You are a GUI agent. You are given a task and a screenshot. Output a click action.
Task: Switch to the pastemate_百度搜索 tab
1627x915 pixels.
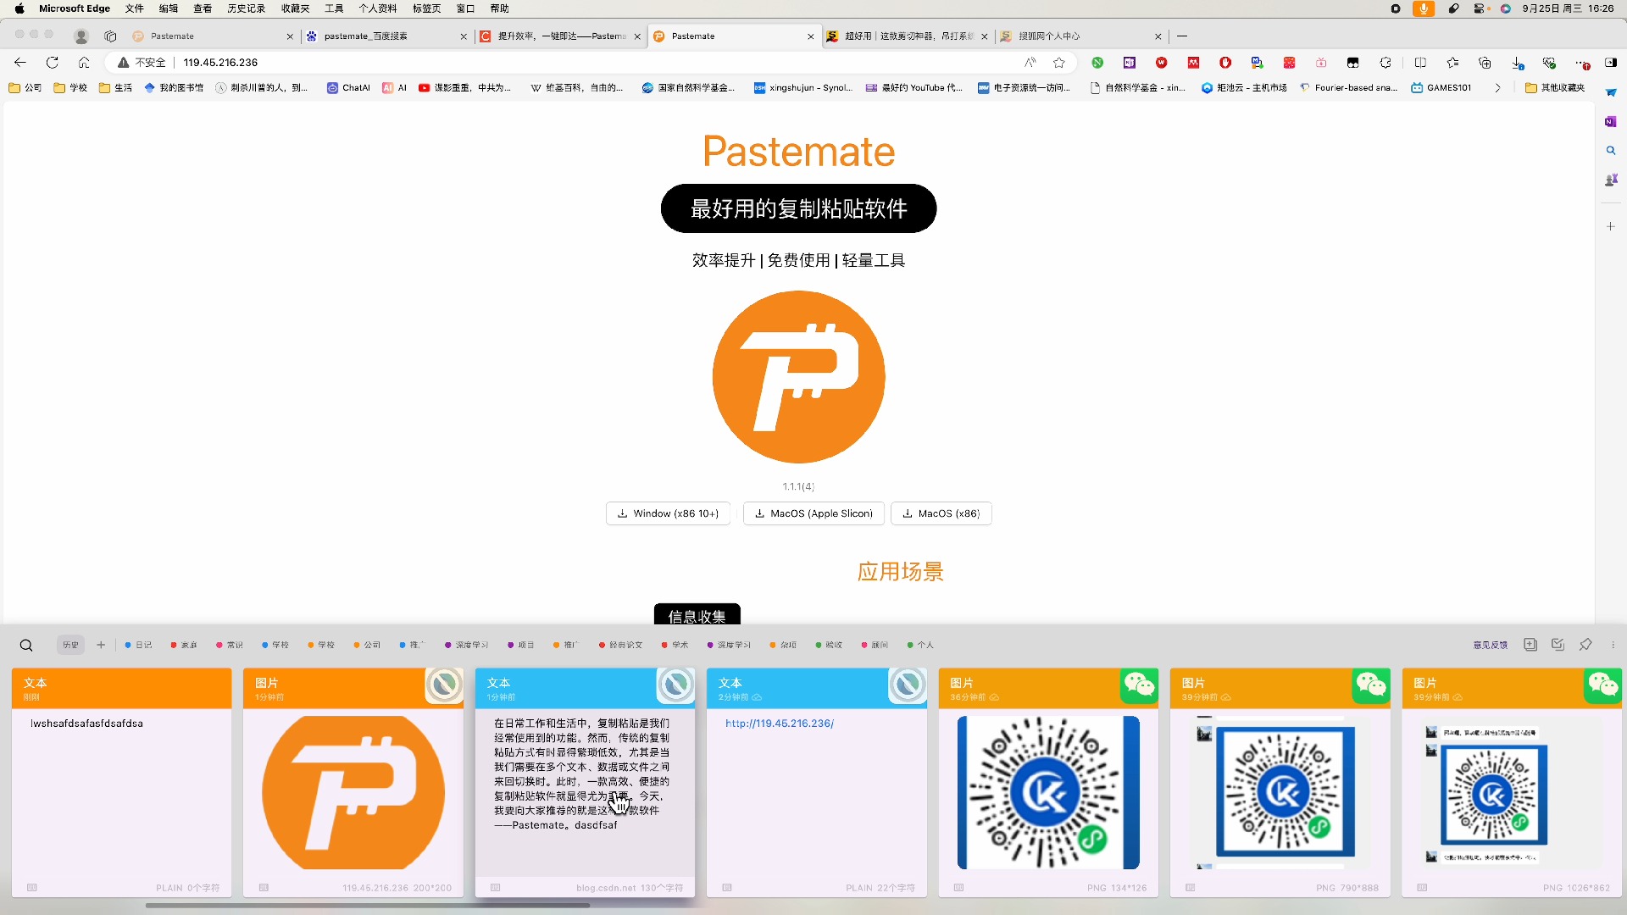click(x=386, y=36)
